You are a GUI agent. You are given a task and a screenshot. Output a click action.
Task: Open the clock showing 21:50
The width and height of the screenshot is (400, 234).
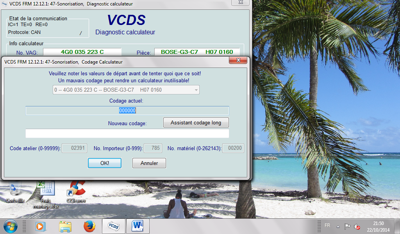(x=378, y=226)
